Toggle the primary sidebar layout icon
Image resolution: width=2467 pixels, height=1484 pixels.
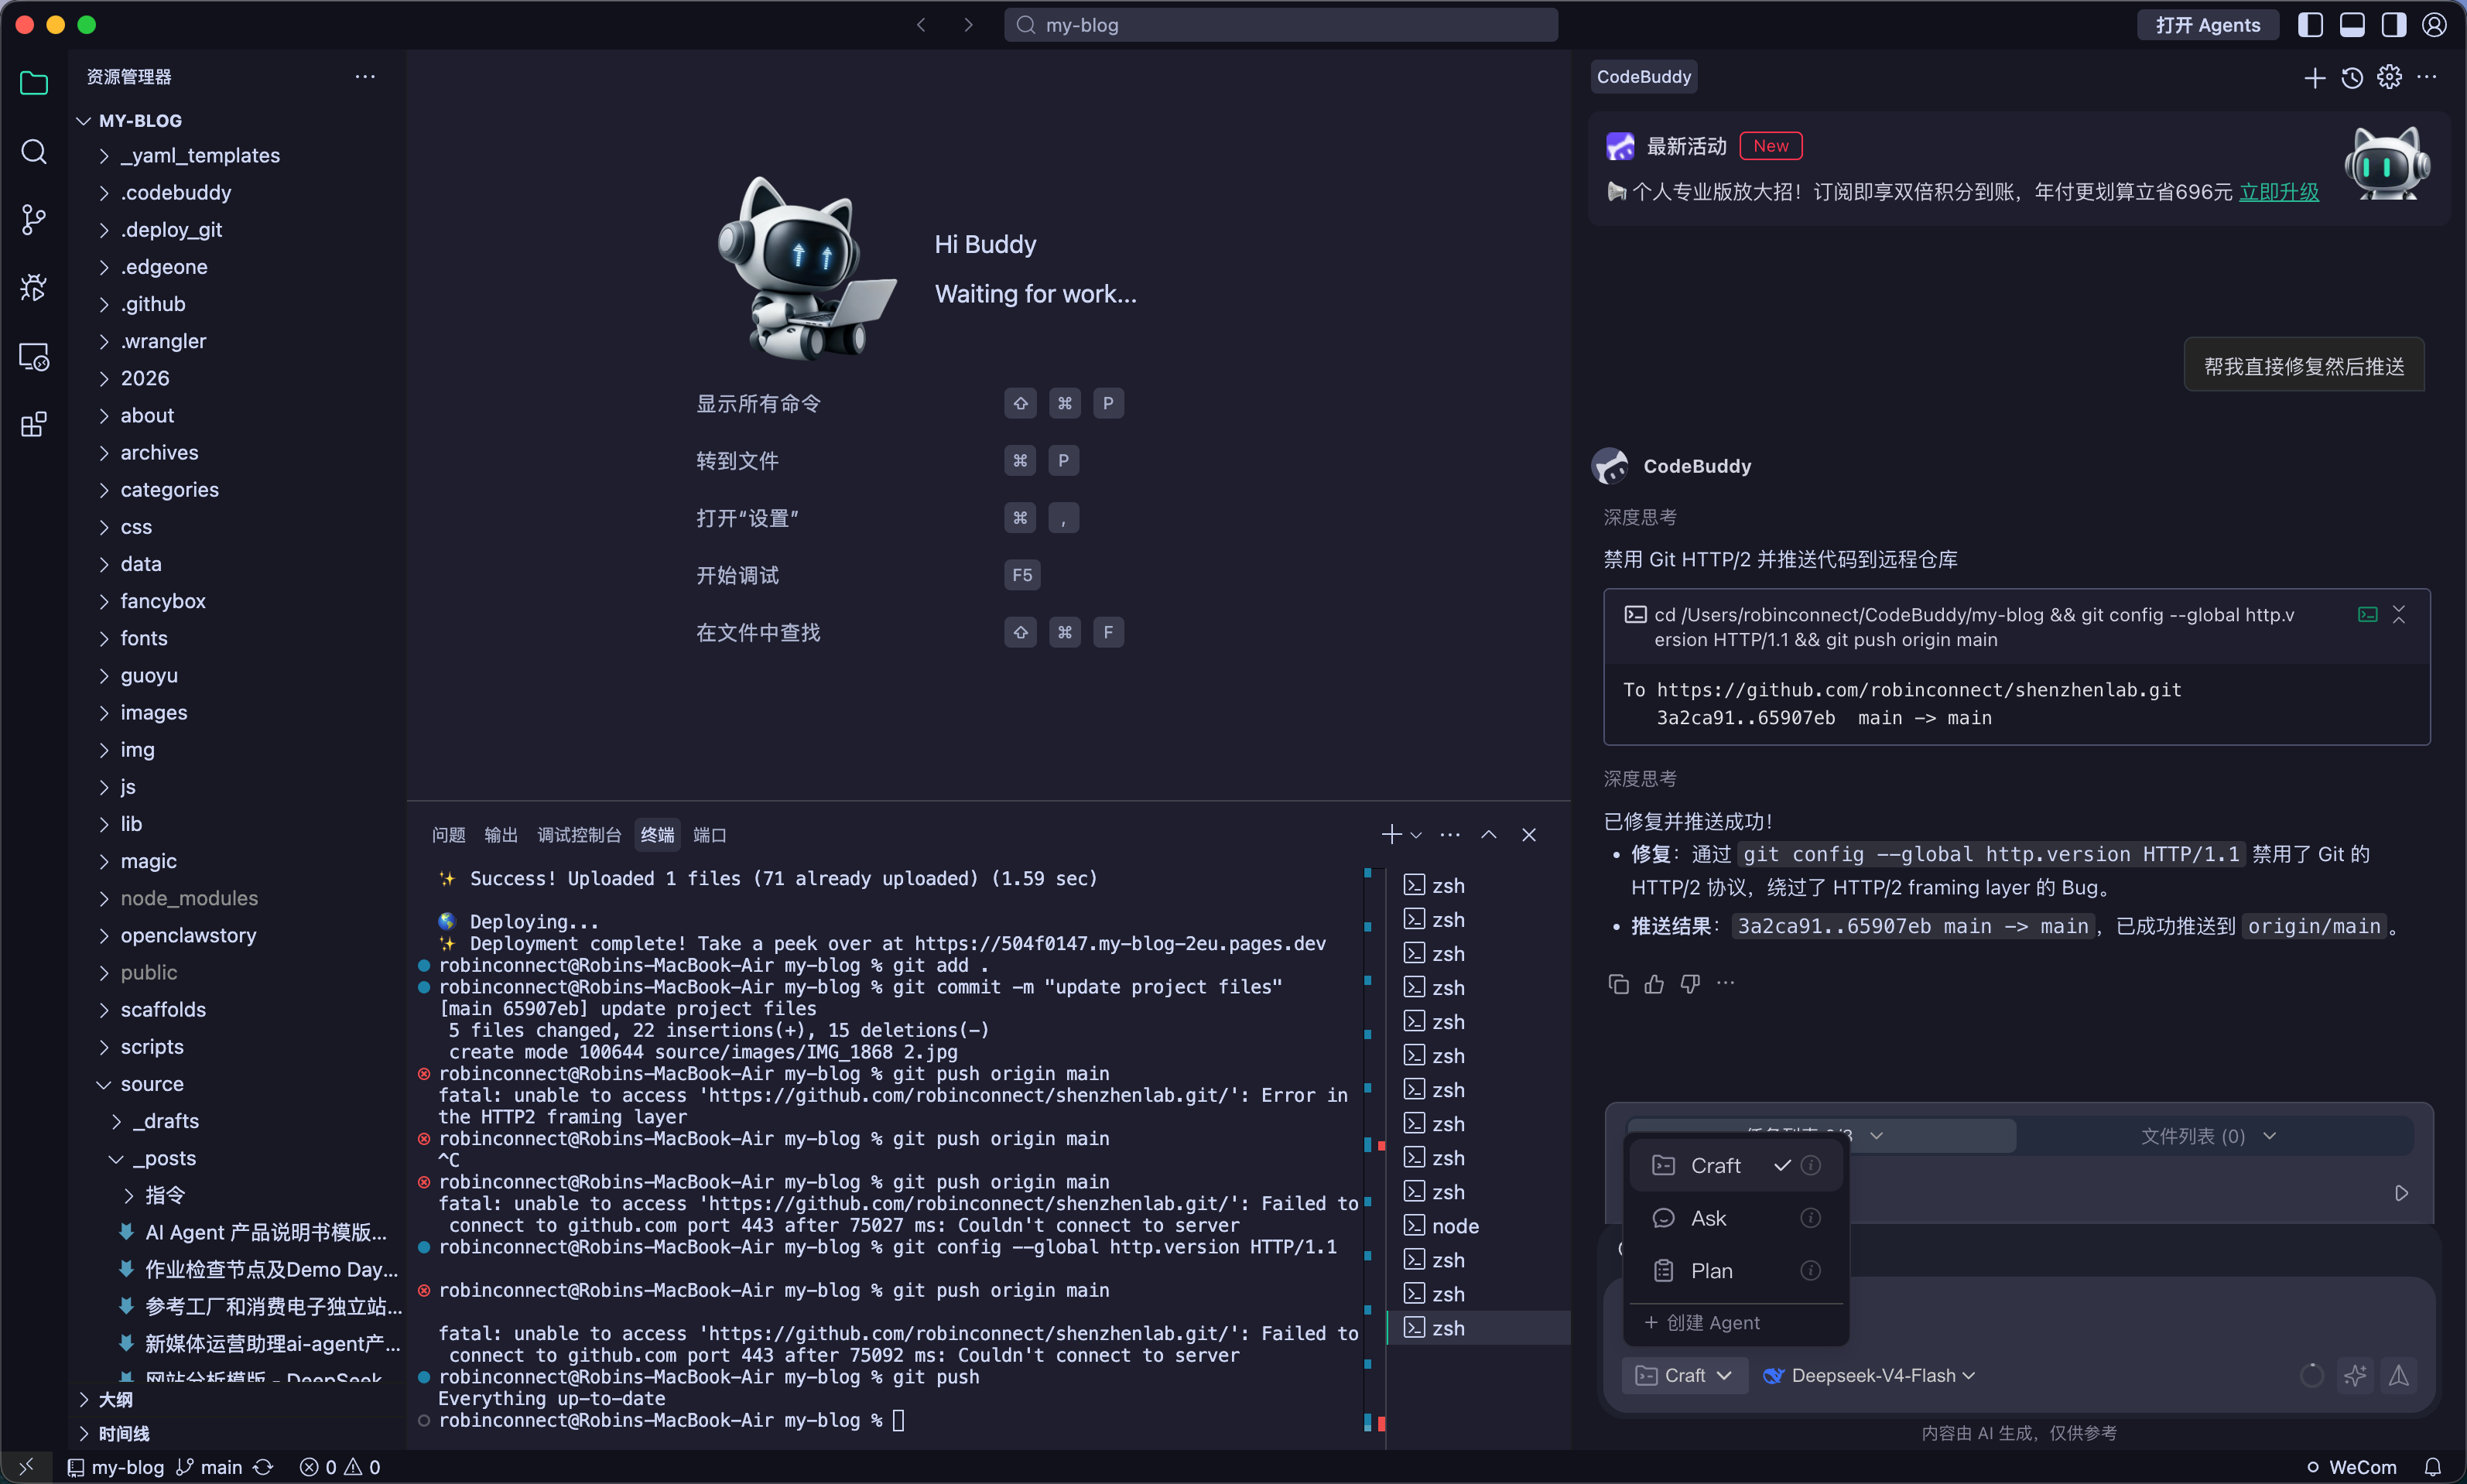(x=2310, y=25)
